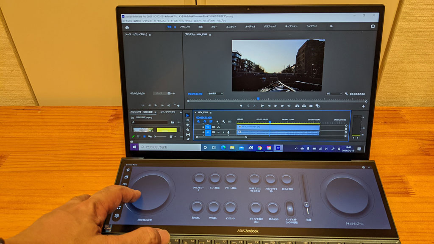Image resolution: width=434 pixels, height=244 pixels.
Task: Switch Project panel to list view
Action: point(139,137)
